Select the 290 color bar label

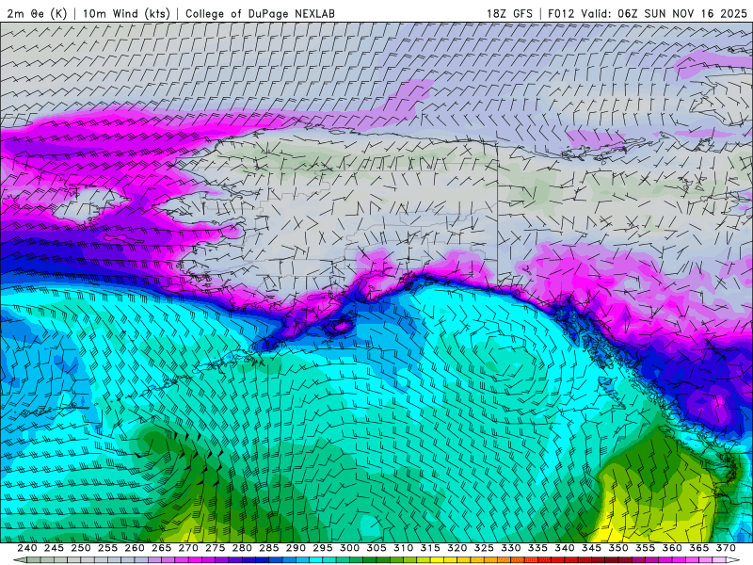click(296, 548)
